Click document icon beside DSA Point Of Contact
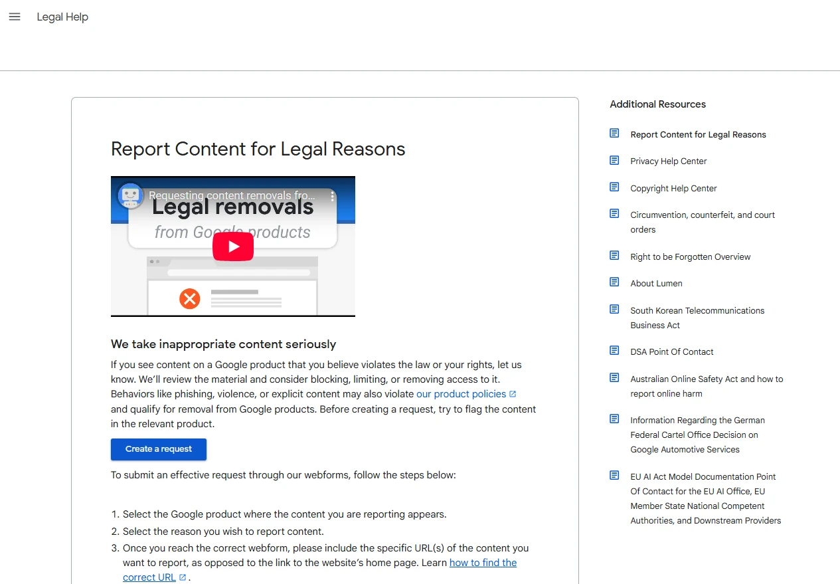Viewport: 840px width, 584px height. click(614, 351)
